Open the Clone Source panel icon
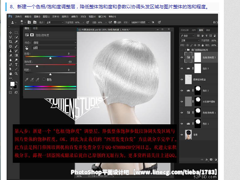240x180 pixels. coord(35,22)
